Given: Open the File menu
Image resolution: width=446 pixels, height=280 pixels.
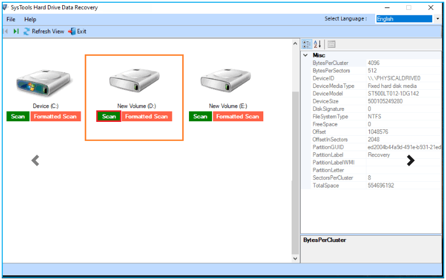Looking at the screenshot, I should coord(11,20).
